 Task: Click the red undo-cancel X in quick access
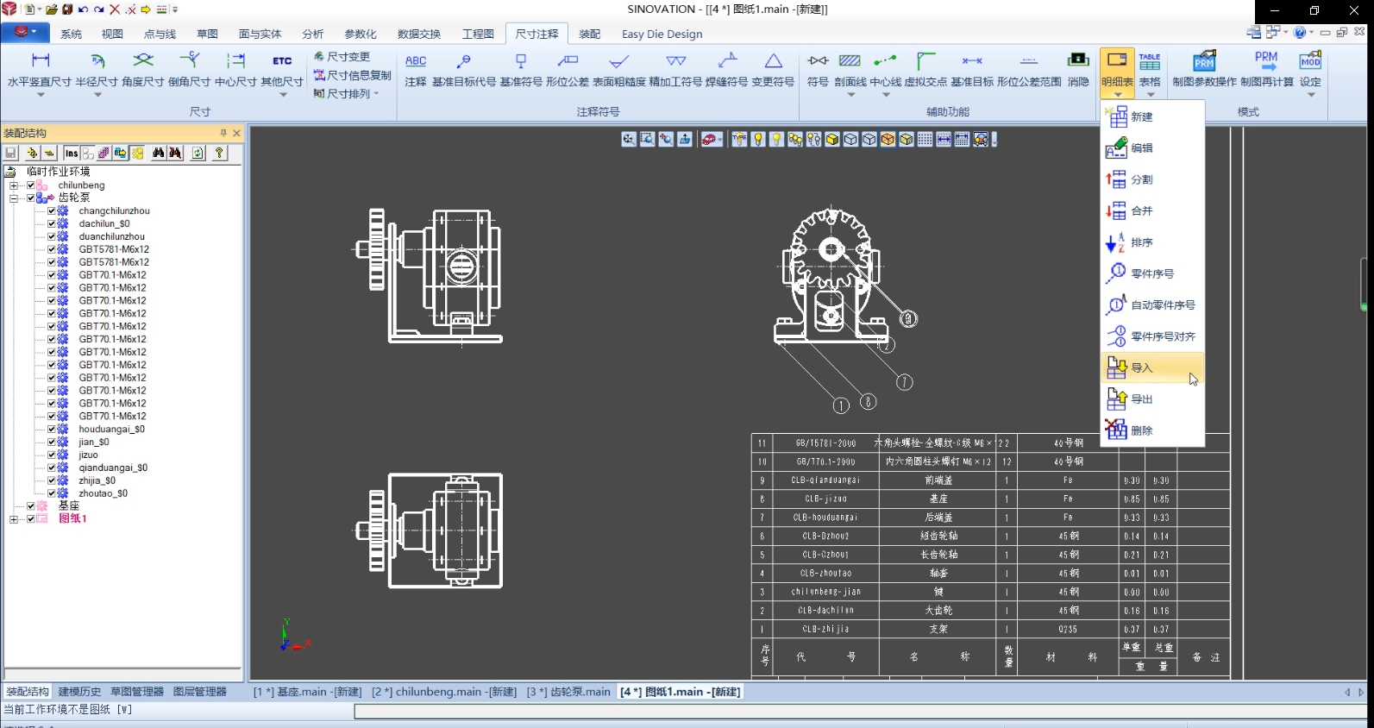click(114, 9)
